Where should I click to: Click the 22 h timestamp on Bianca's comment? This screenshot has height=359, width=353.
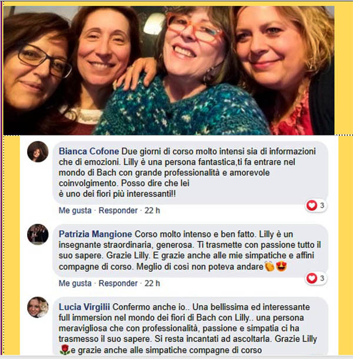tap(152, 210)
